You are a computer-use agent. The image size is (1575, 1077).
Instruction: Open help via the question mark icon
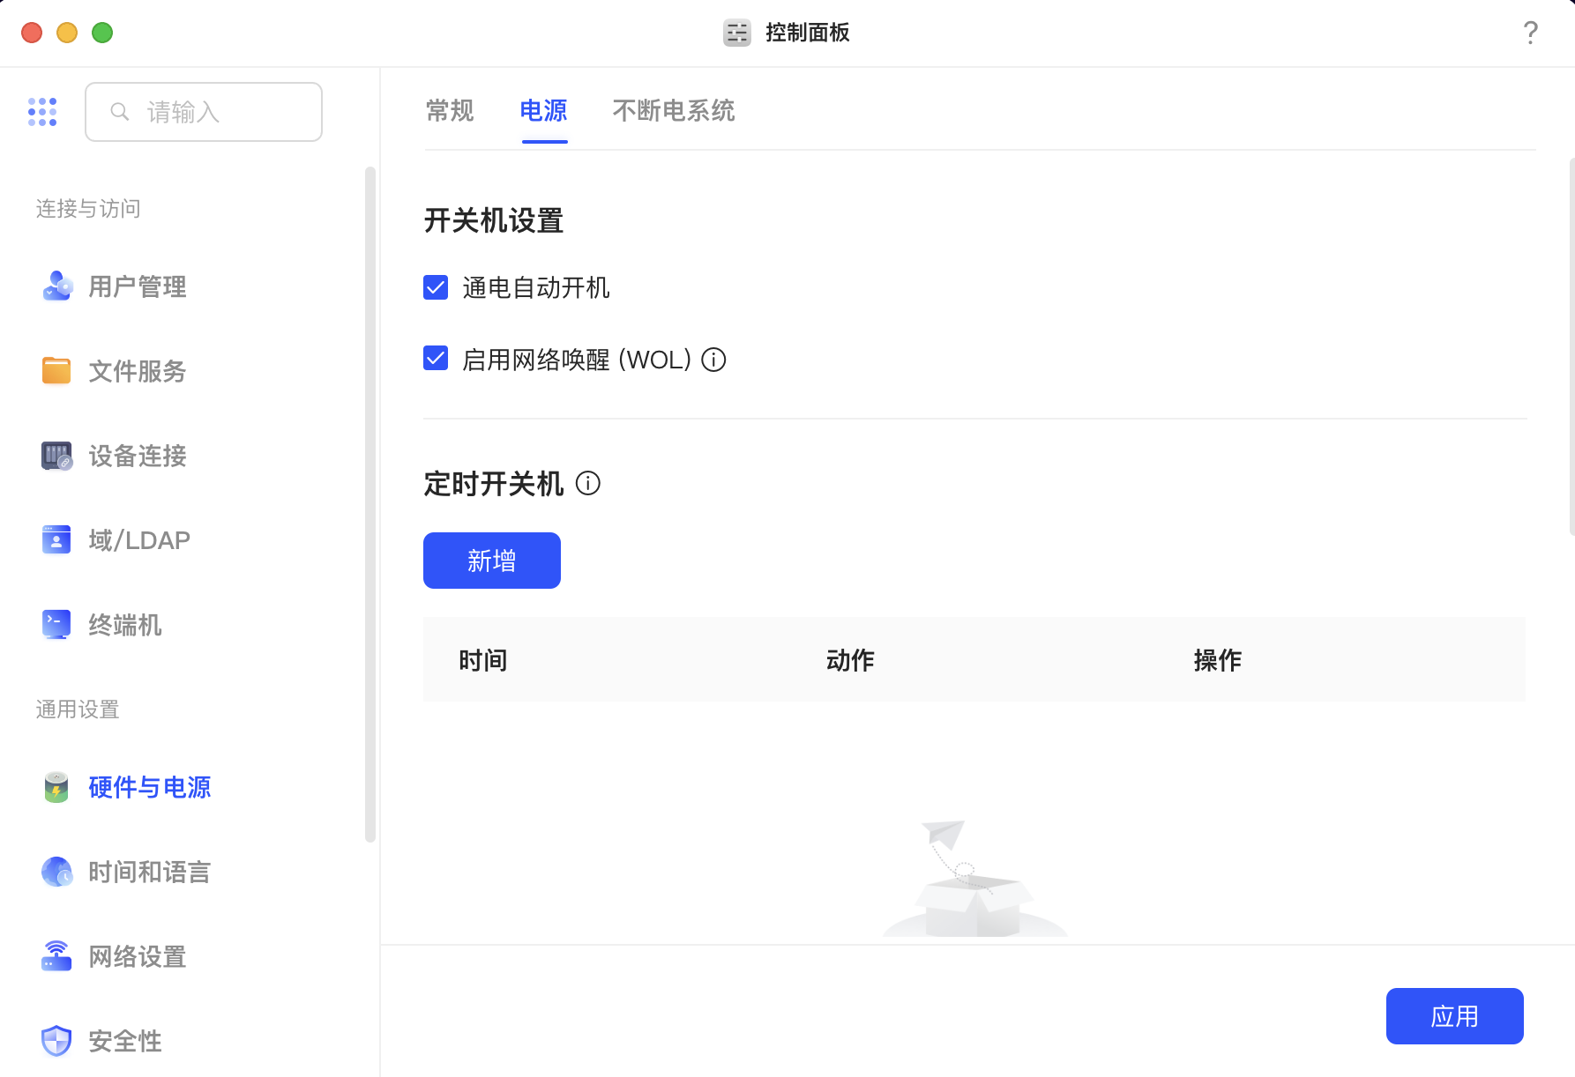[1530, 33]
